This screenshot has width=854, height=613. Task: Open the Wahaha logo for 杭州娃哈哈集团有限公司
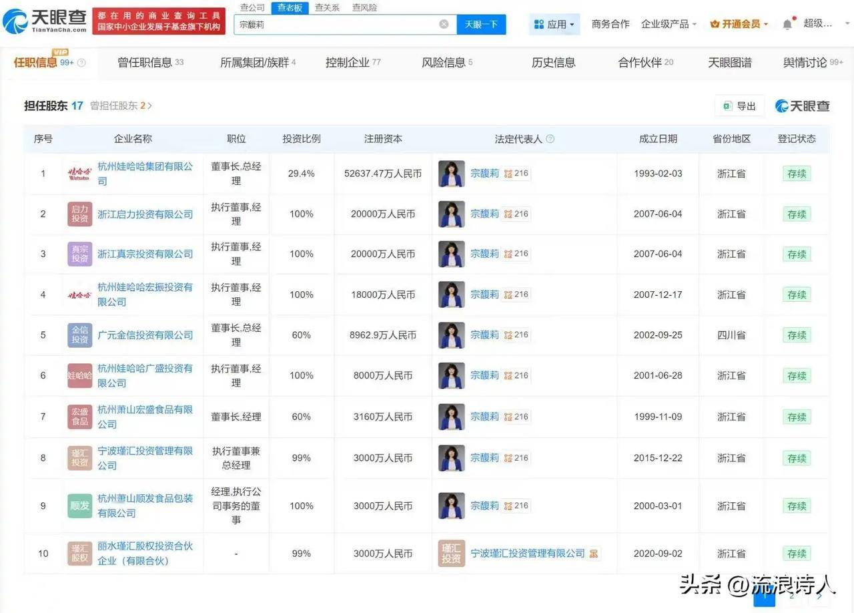coord(80,174)
